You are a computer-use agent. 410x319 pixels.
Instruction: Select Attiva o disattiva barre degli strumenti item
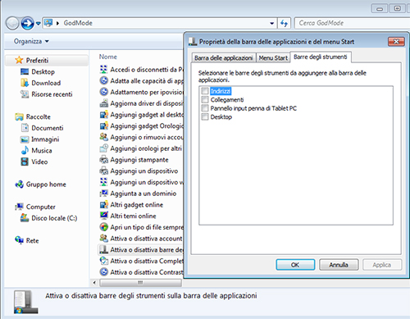[140, 249]
